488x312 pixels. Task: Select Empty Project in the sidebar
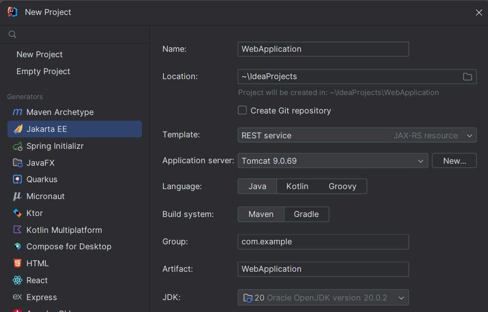[x=43, y=71]
